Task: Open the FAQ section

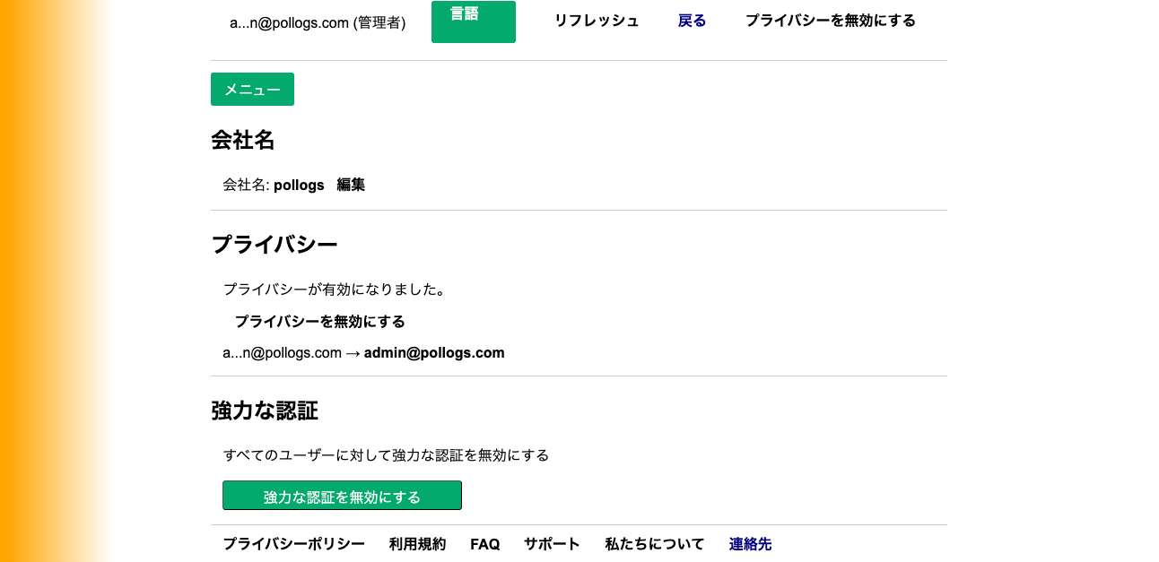Action: tap(484, 543)
